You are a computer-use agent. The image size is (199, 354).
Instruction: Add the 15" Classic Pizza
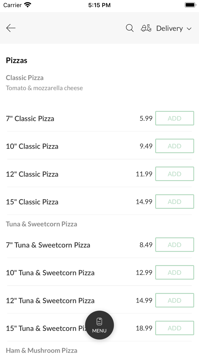tap(175, 201)
